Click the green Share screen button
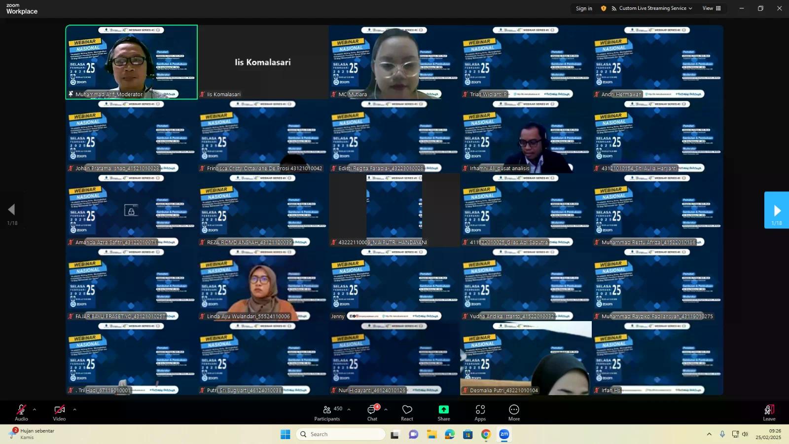This screenshot has height=444, width=789. [443, 413]
